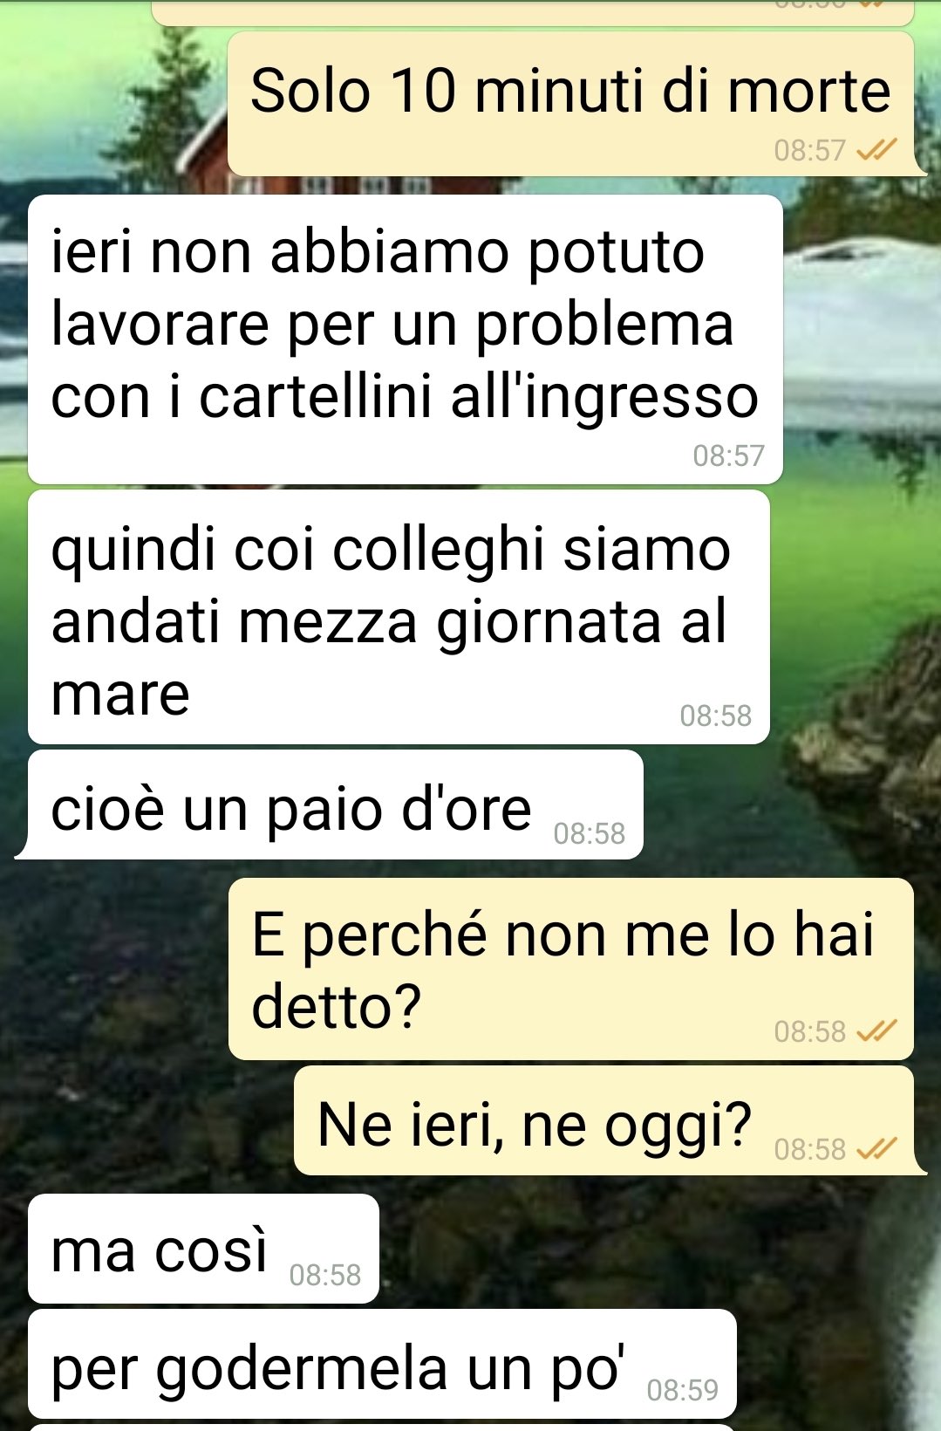
Task: Tap the 08:59 timestamp on 'per godermela un po''
Action: click(x=682, y=1390)
